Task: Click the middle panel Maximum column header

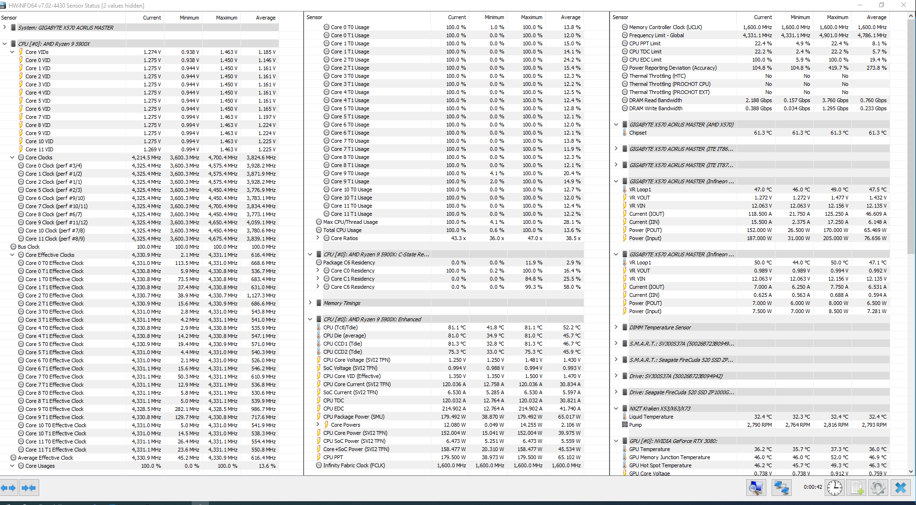Action: (x=526, y=17)
